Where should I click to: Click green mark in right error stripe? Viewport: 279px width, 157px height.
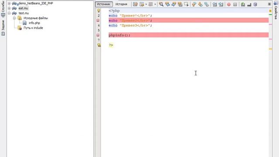click(270, 14)
